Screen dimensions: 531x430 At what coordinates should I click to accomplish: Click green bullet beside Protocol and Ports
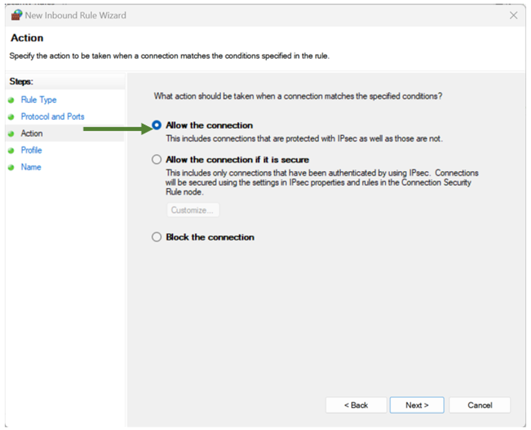click(x=11, y=117)
